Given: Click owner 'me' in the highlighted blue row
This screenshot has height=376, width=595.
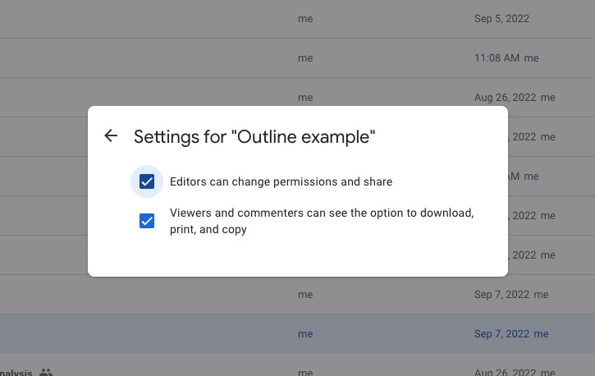Looking at the screenshot, I should 305,334.
